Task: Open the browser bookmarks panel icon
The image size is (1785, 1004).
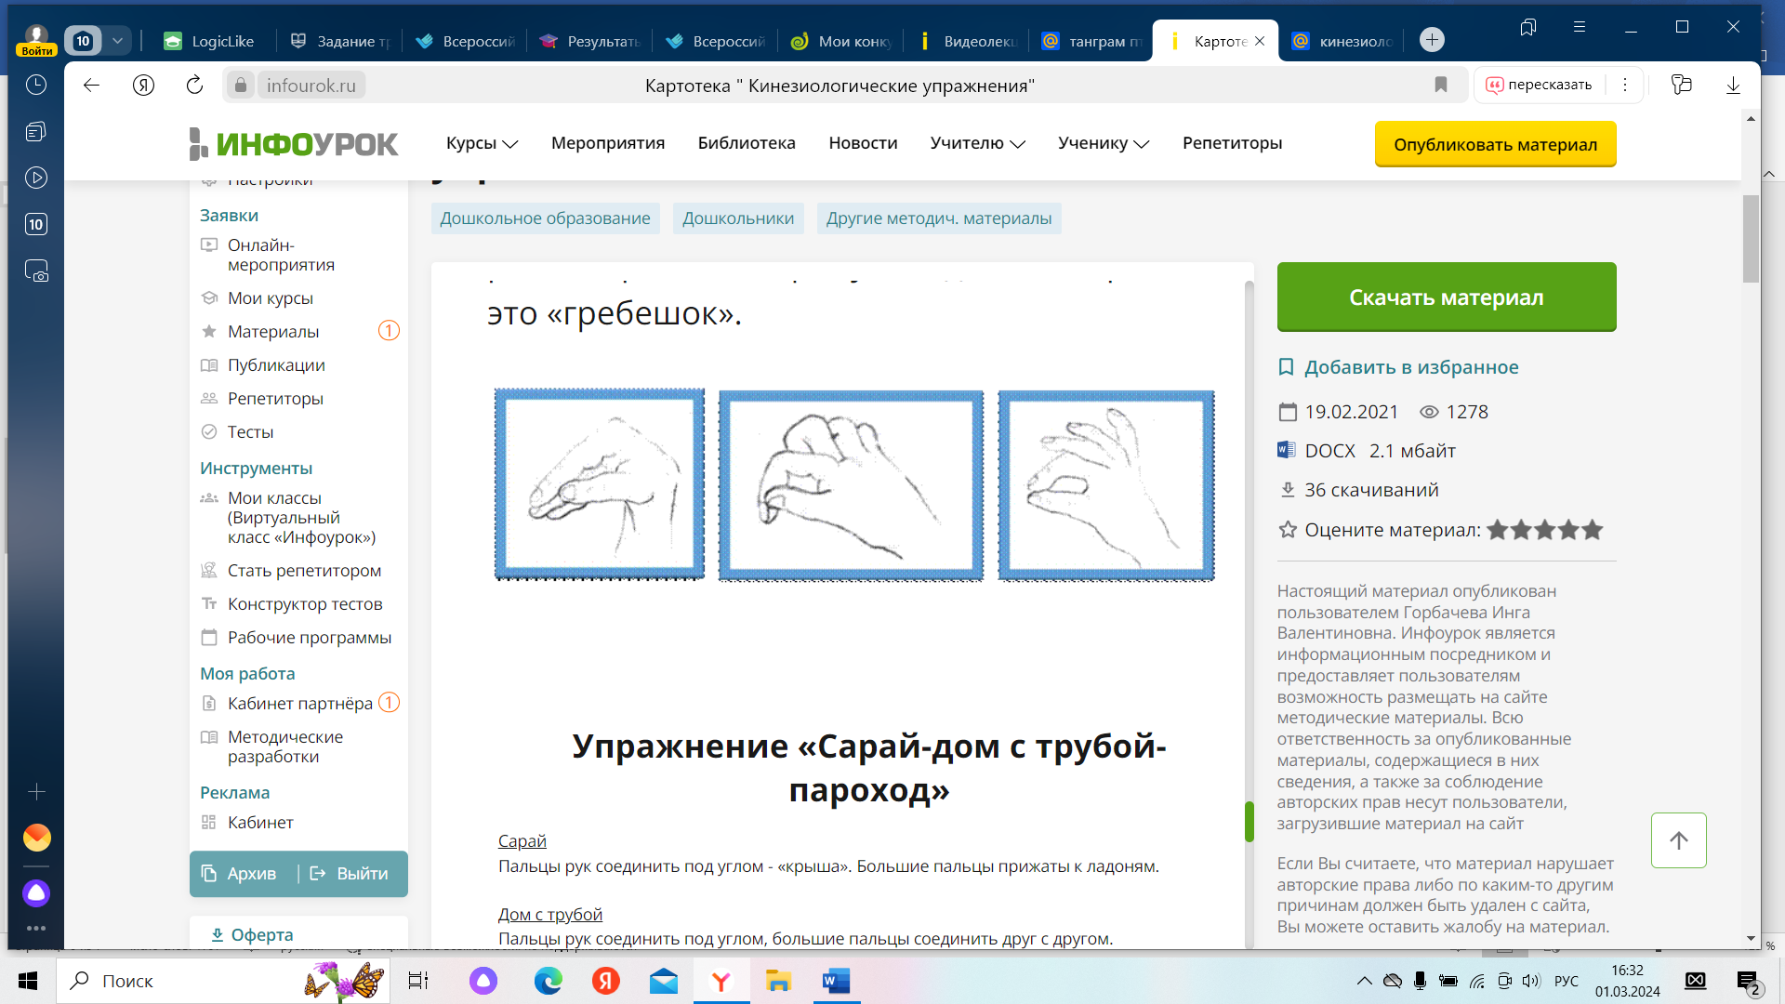Action: click(1528, 27)
